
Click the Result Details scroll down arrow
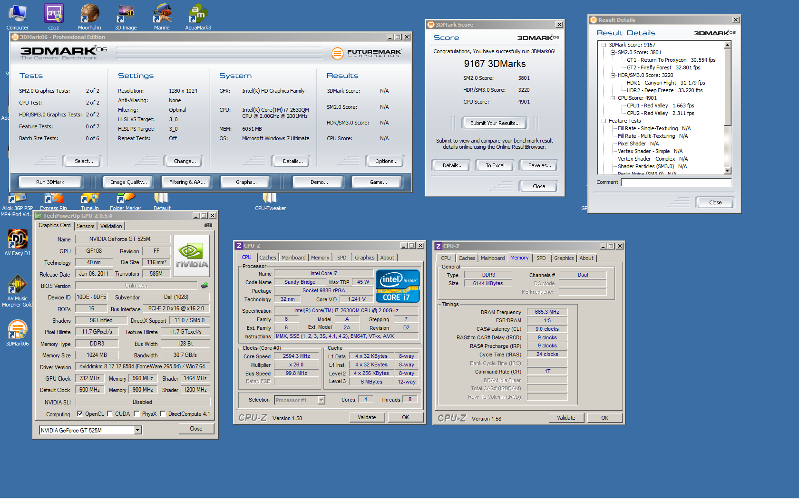click(x=727, y=171)
